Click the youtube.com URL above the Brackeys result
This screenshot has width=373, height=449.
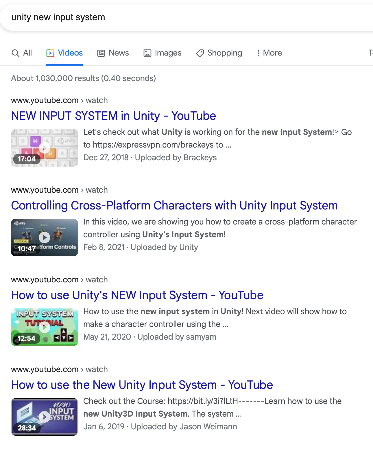[59, 100]
